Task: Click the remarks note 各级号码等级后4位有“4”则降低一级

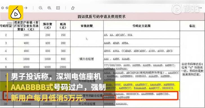Action: [x=192, y=69]
